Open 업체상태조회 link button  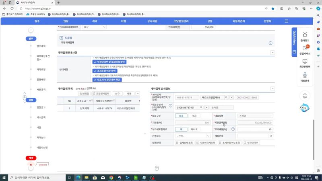(x=184, y=143)
